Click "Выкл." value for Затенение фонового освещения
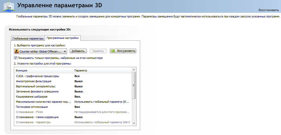 tap(79, 92)
